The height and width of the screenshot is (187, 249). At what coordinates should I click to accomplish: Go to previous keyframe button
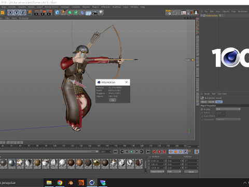tap(122, 152)
